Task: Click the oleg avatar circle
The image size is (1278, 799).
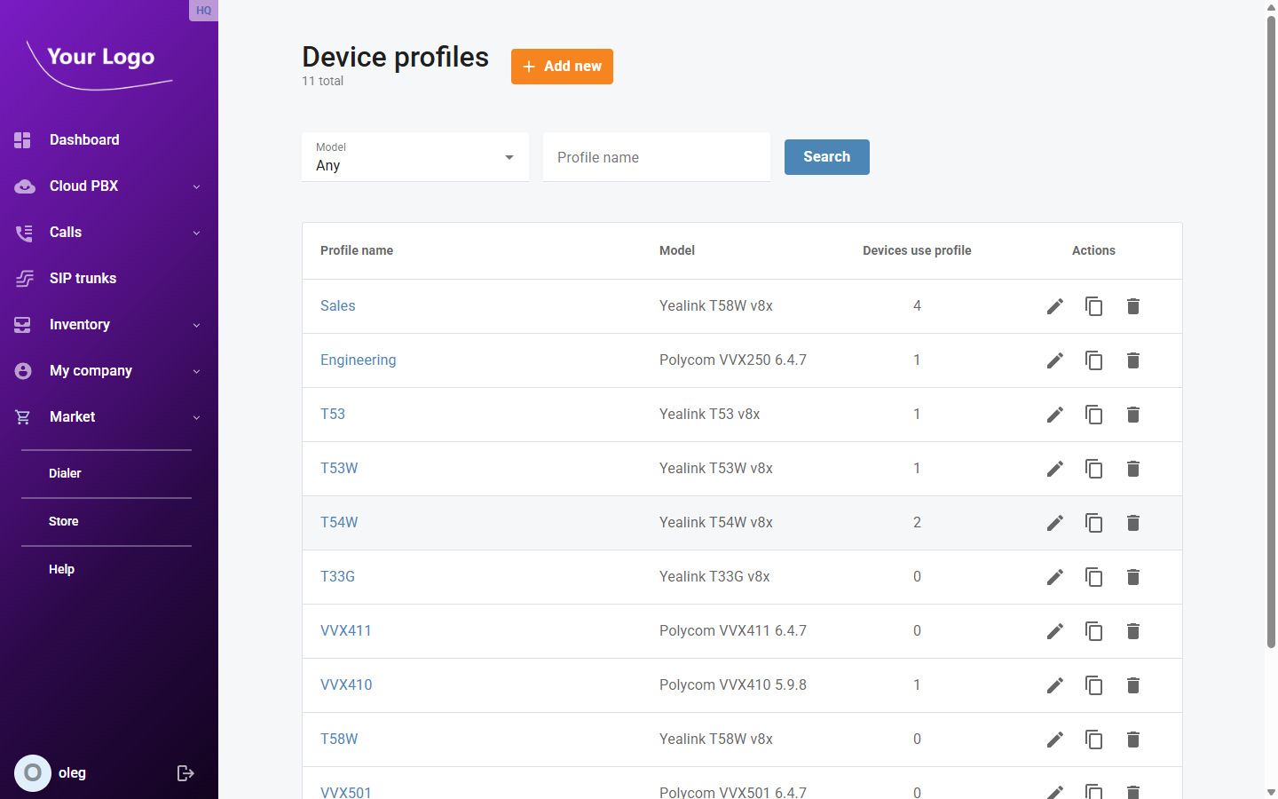Action: (x=33, y=772)
